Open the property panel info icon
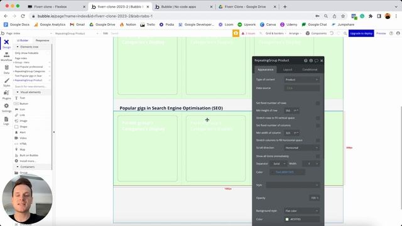This screenshot has width=402, height=226. (x=311, y=60)
